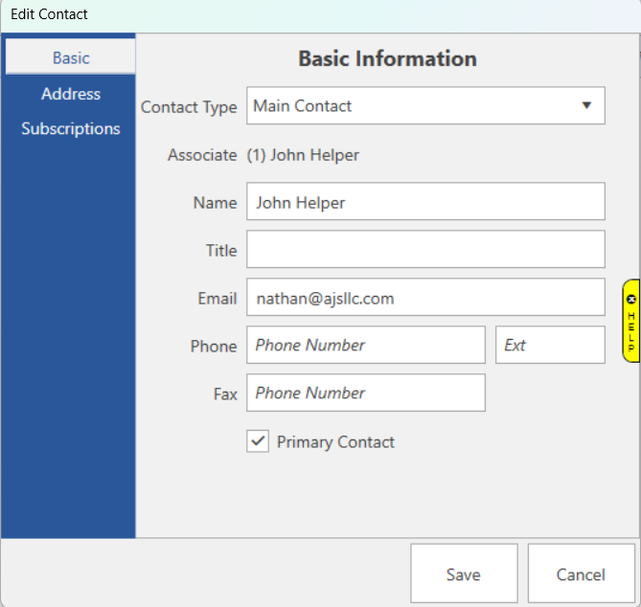Select the Email field with nathan@ajsllc.com
Image resolution: width=641 pixels, height=607 pixels.
[x=425, y=298]
